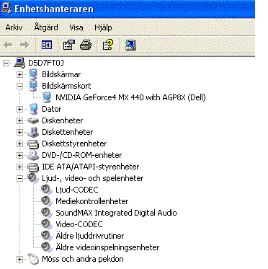This screenshot has width=268, height=269.
Task: Select the Bildskärmskort label
Action: pyautogui.click(x=66, y=86)
